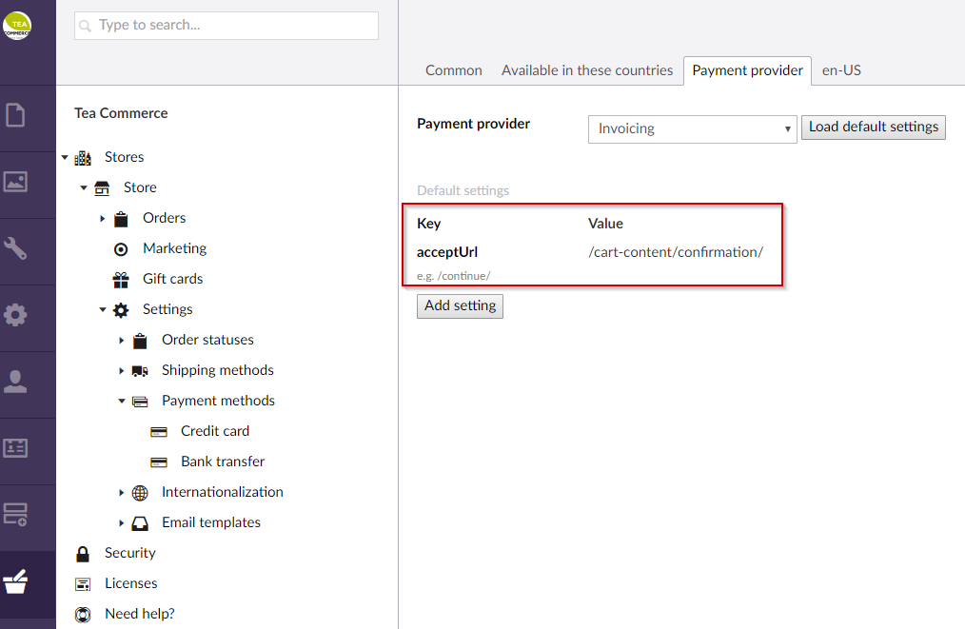Screen dimensions: 965x629
Task: Expand the Orders tree node
Action: click(x=103, y=219)
